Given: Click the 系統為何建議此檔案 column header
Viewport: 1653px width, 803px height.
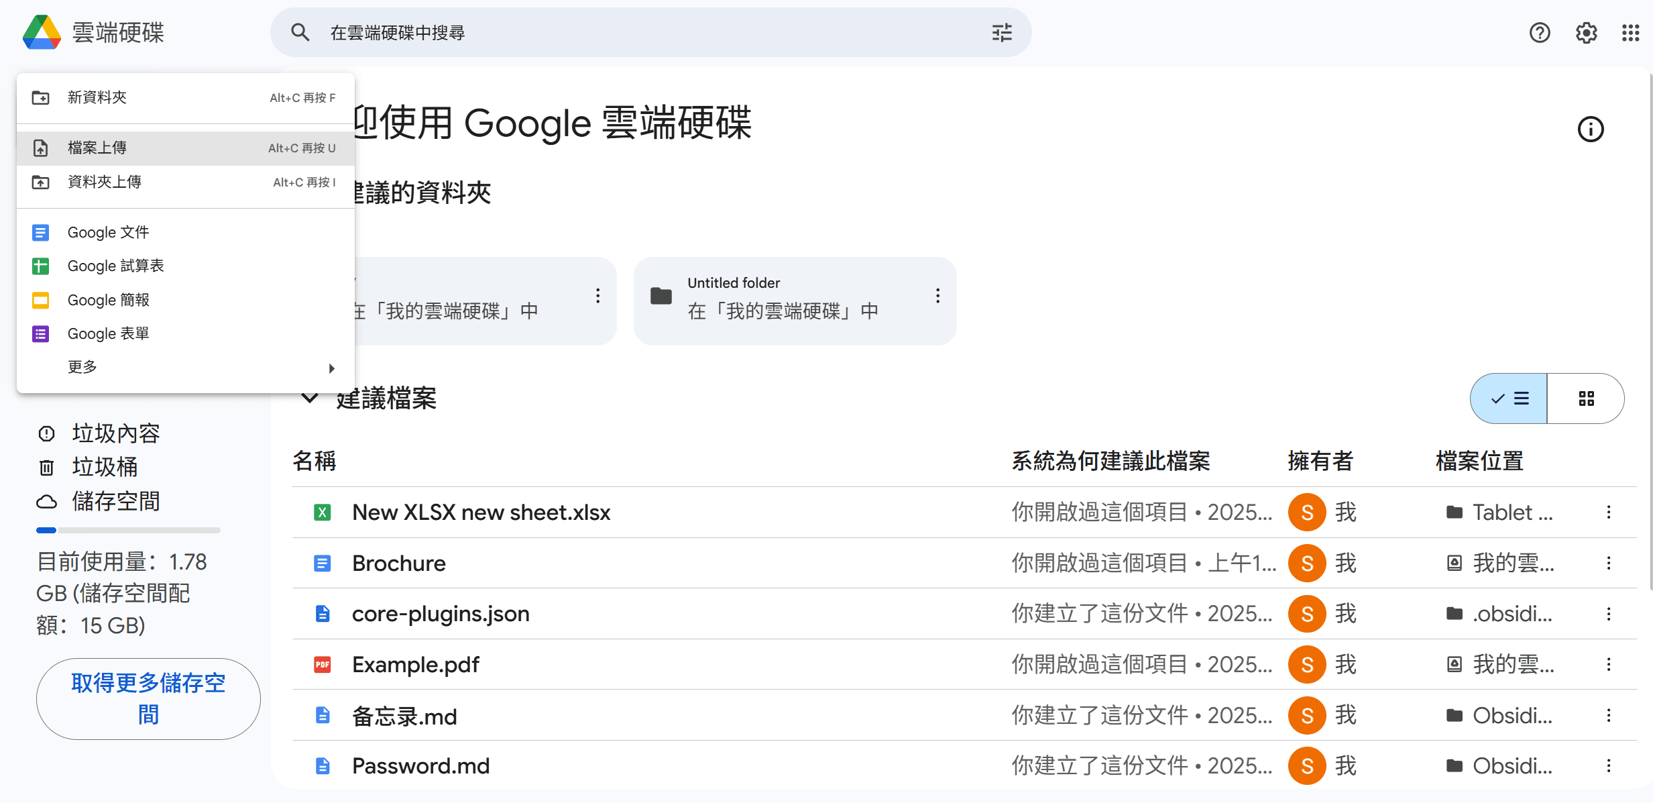Looking at the screenshot, I should [x=1110, y=462].
